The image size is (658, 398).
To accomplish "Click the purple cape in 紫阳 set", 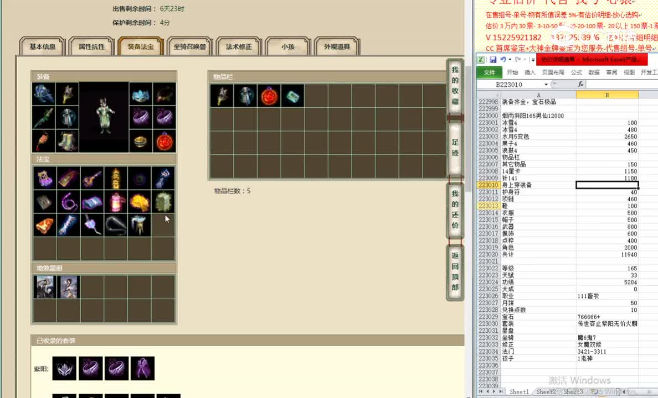I will (x=143, y=368).
